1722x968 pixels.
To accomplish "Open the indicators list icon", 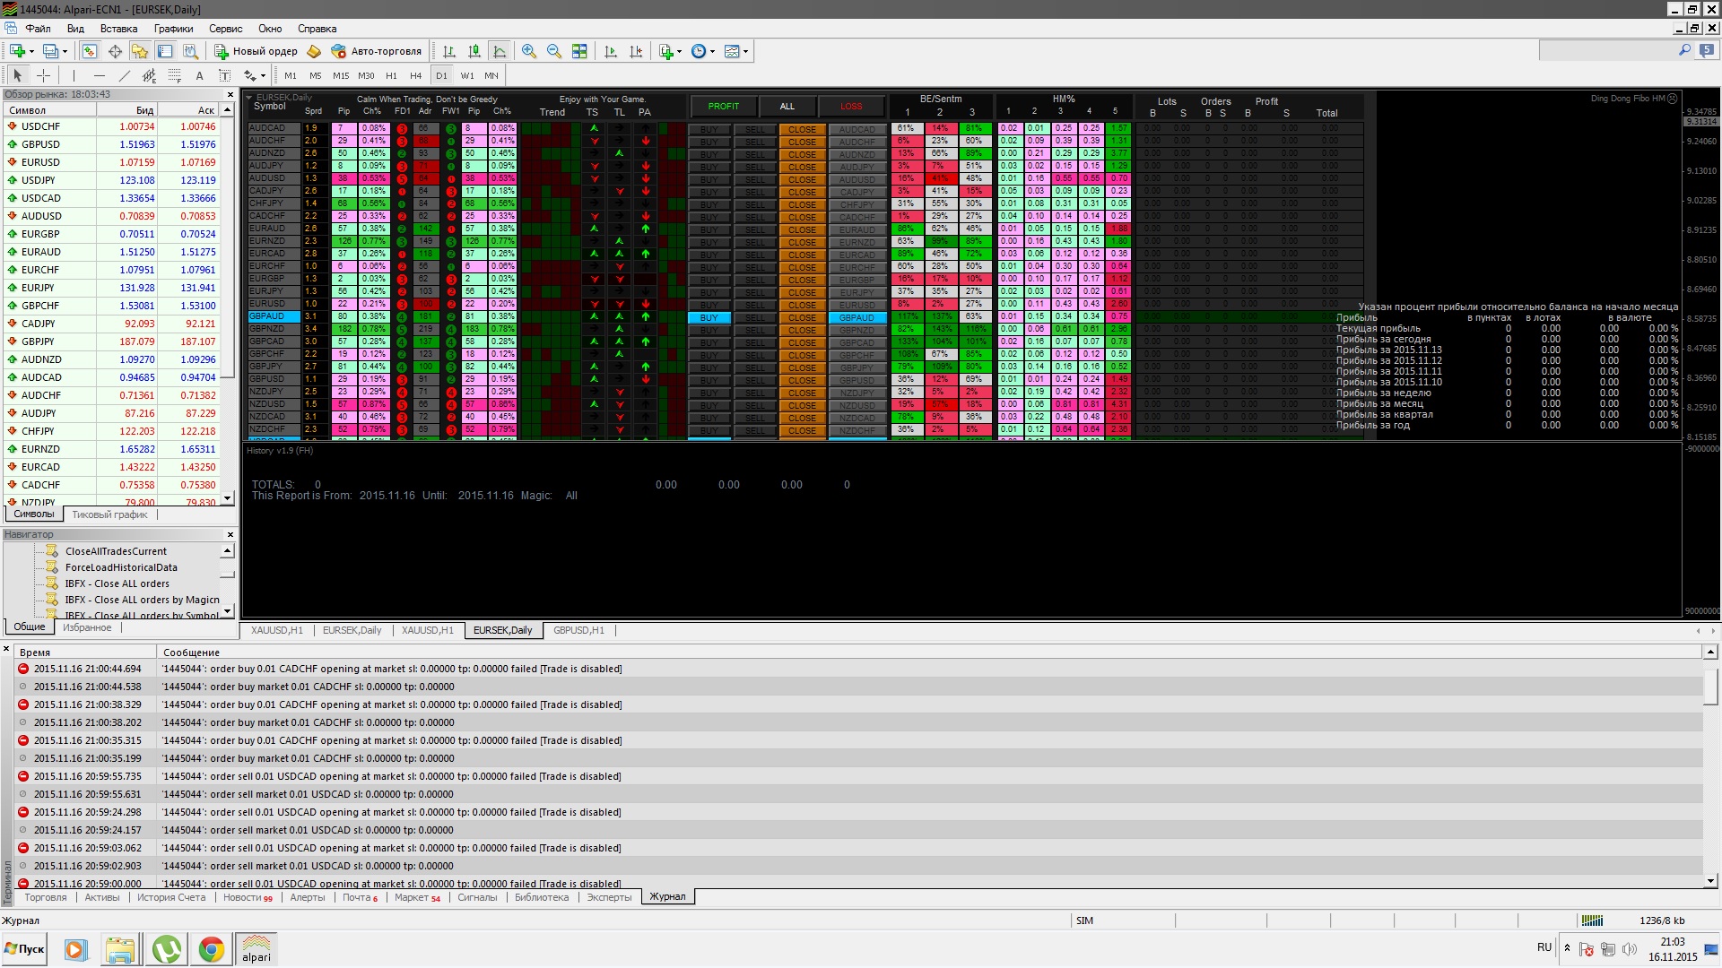I will pyautogui.click(x=666, y=51).
